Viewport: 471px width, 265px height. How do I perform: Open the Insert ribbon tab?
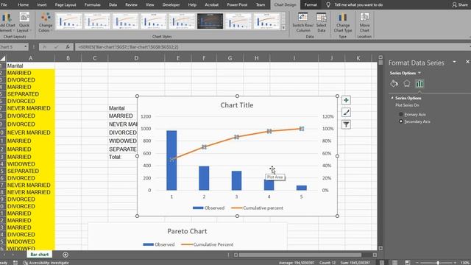point(42,4)
